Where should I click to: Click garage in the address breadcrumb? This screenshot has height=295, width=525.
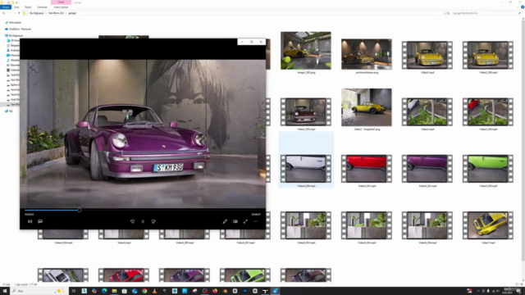(72, 13)
